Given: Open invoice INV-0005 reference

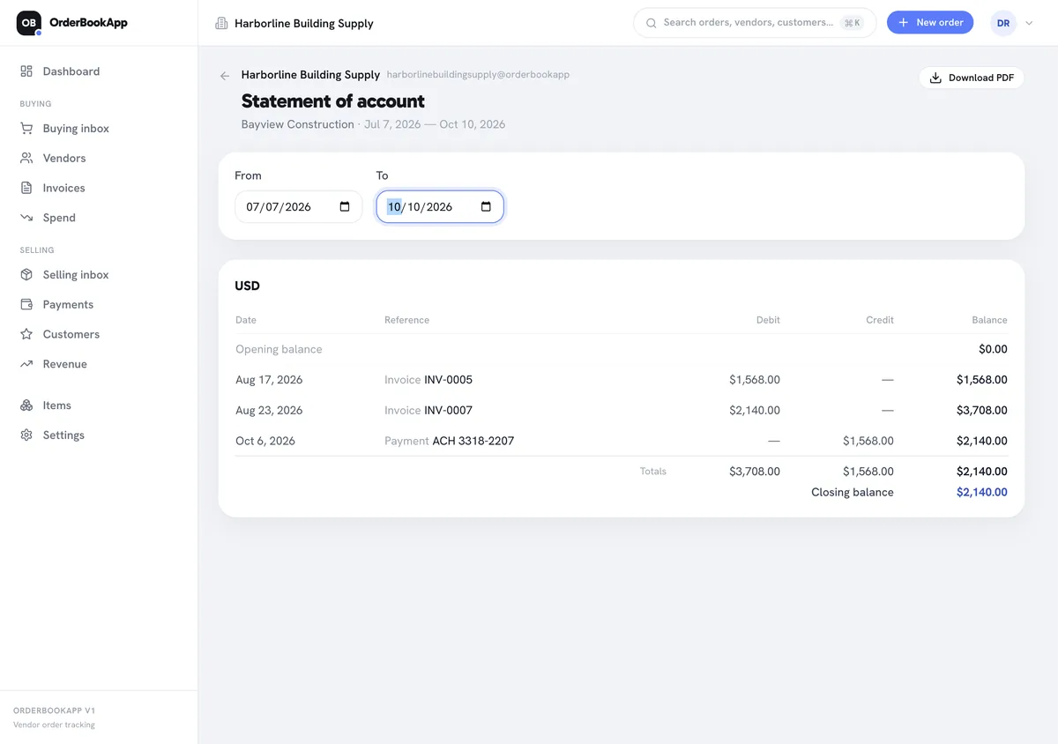Looking at the screenshot, I should tap(448, 380).
